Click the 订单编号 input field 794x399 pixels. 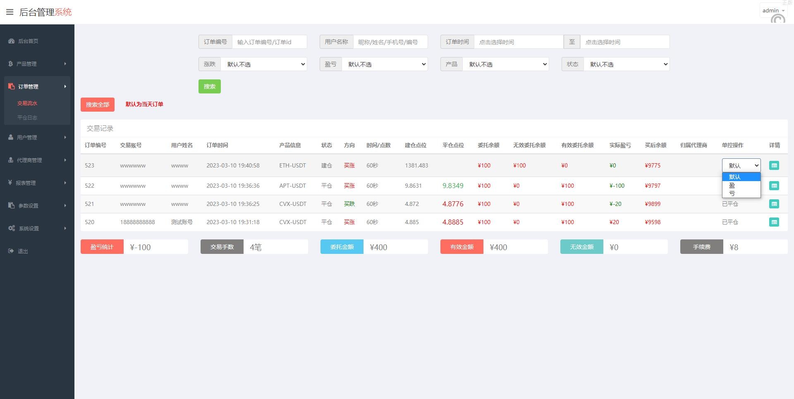point(269,42)
